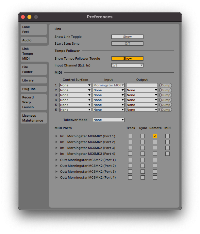Expand Out: Morningstar MC6MK2 (Port 1) triangle
The image size is (200, 234).
pyautogui.click(x=57, y=160)
